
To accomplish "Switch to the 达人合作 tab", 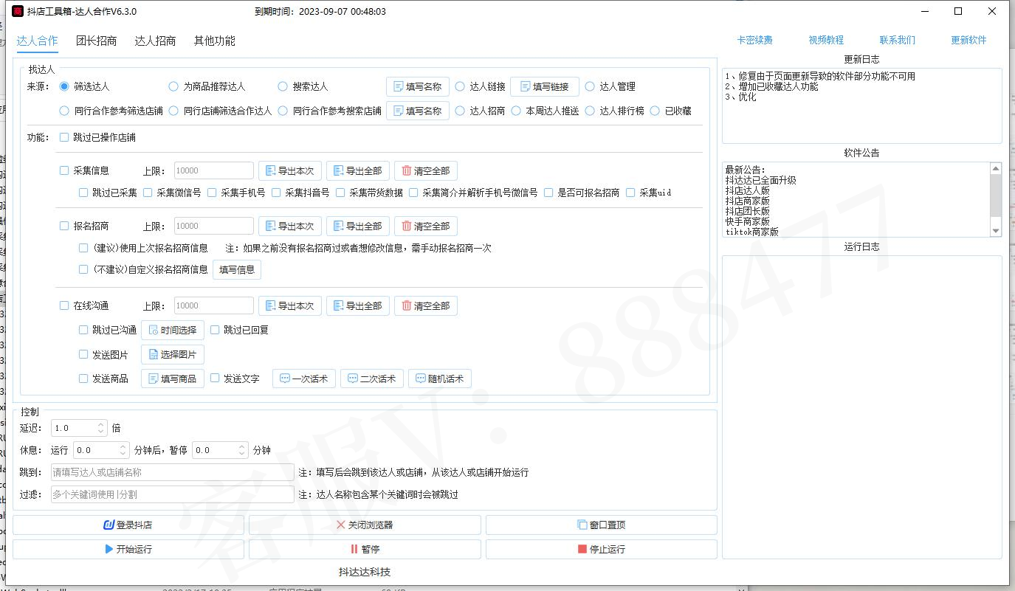I will (x=37, y=41).
